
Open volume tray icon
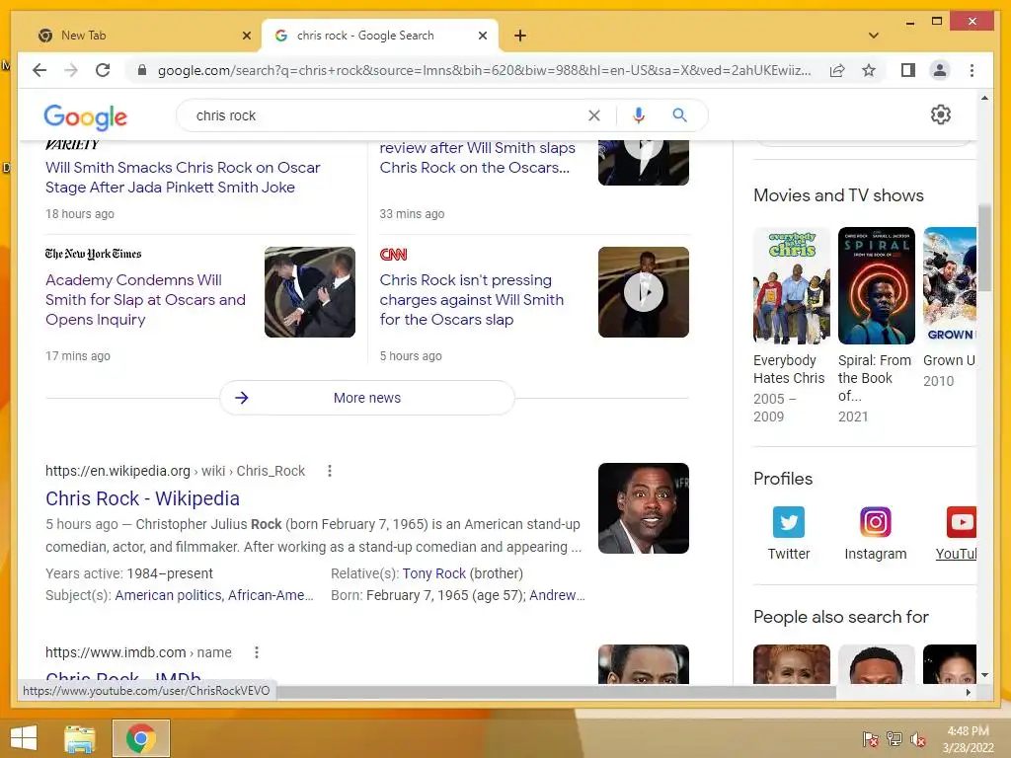pyautogui.click(x=918, y=738)
